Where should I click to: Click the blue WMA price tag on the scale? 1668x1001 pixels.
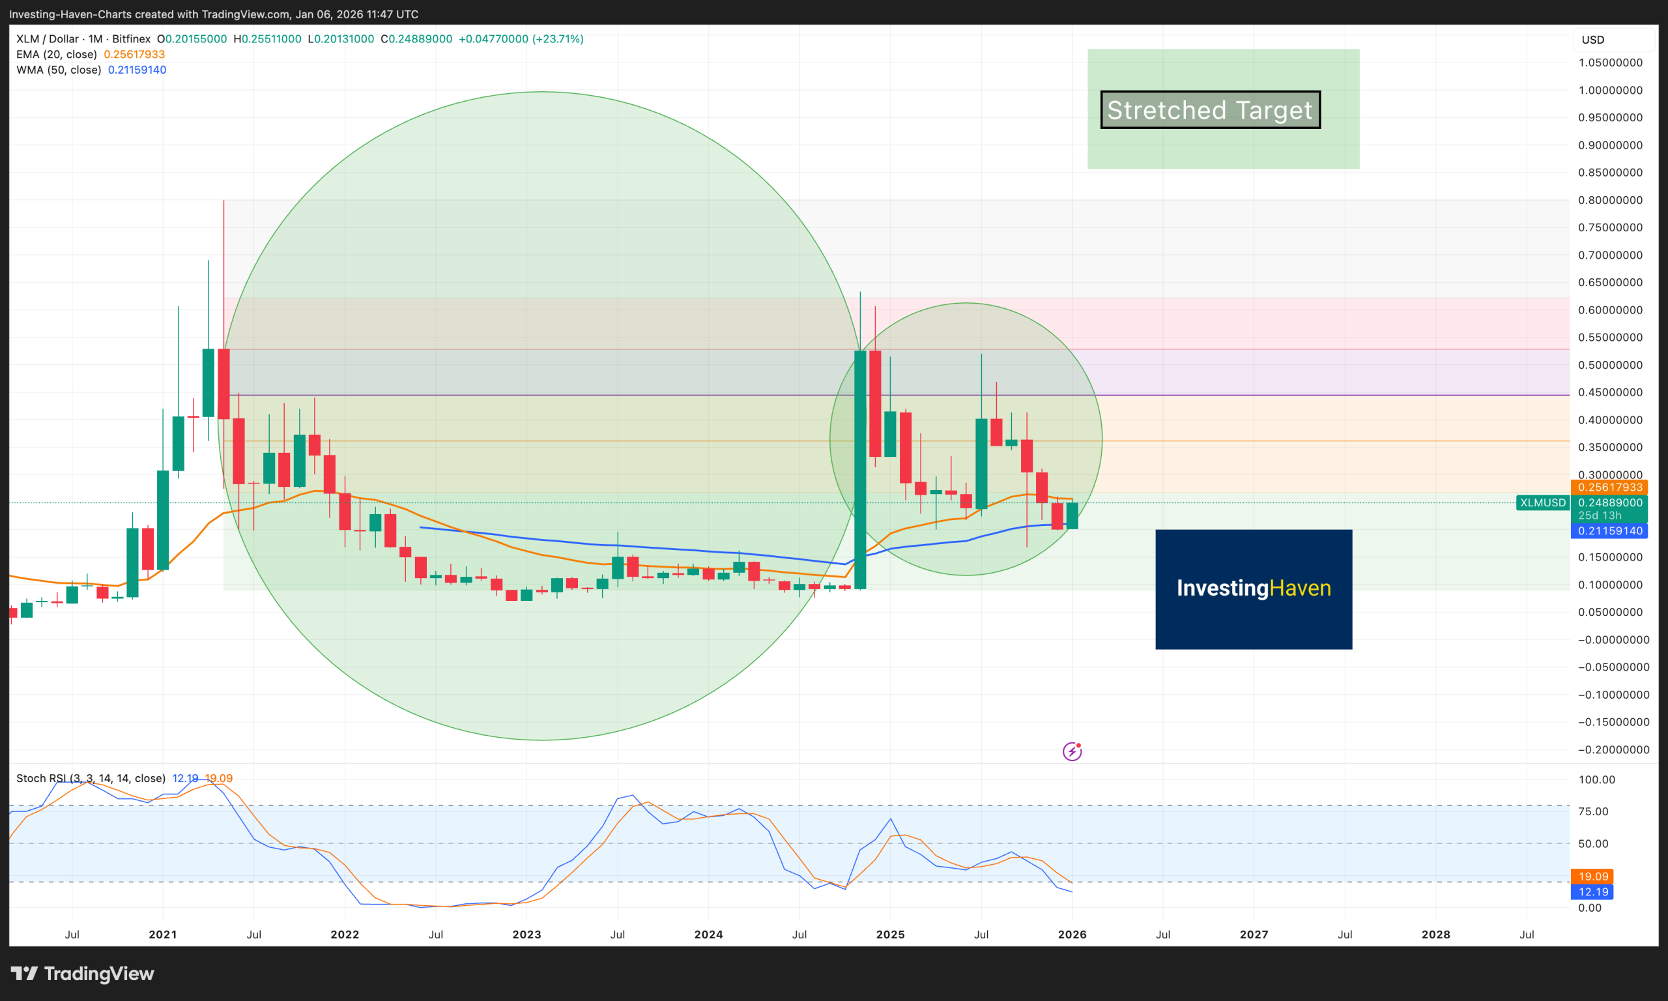1610,531
